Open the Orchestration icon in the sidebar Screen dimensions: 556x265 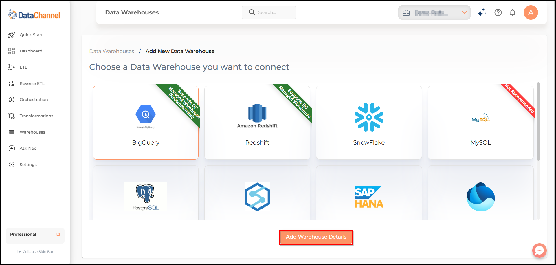(x=12, y=100)
